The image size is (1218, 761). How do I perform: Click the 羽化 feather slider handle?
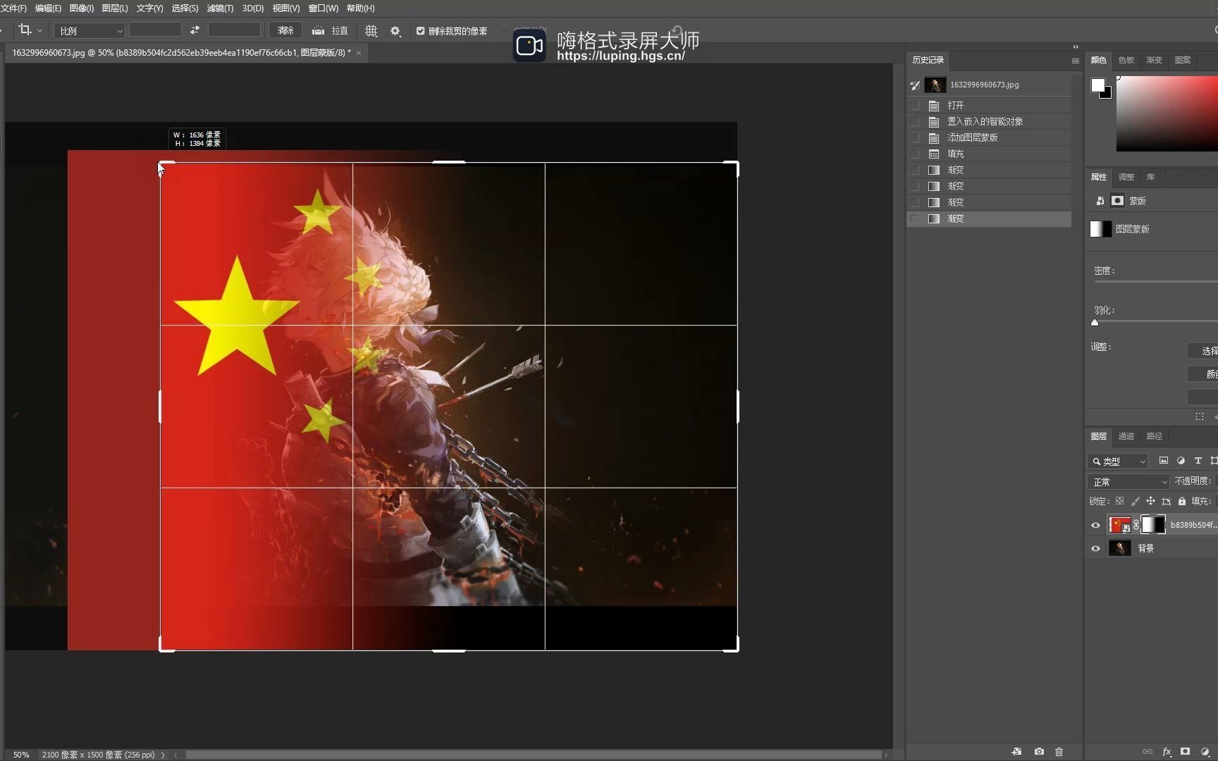pyautogui.click(x=1095, y=323)
